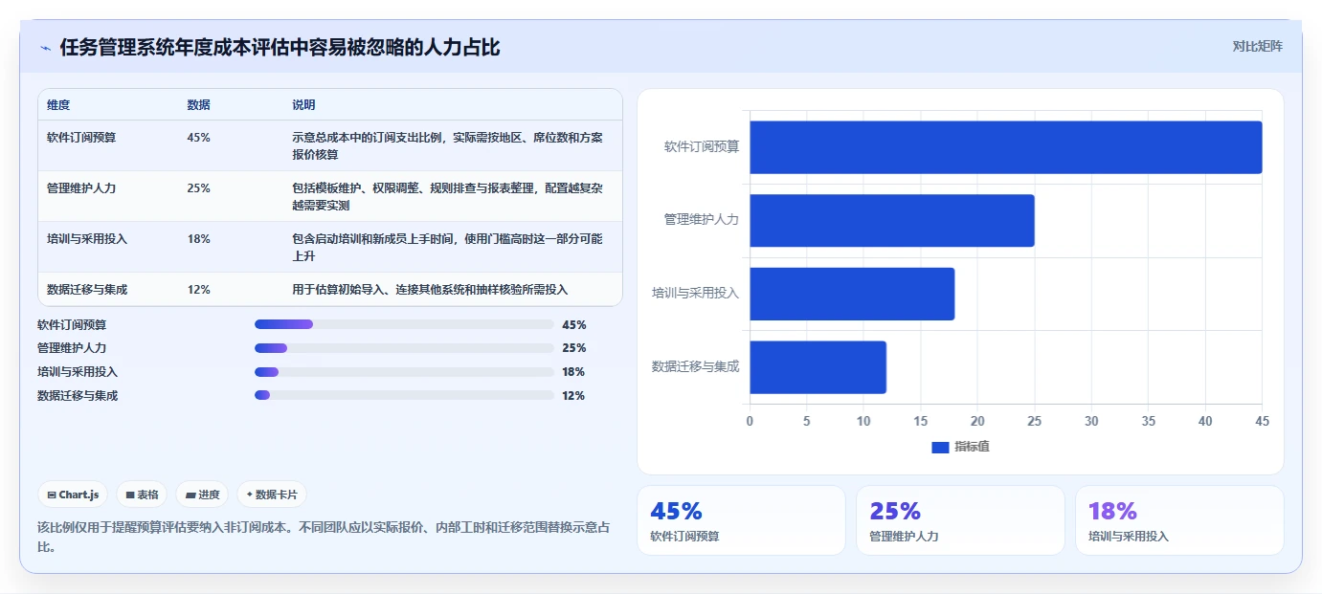Select the 进度 tag chip

click(203, 495)
